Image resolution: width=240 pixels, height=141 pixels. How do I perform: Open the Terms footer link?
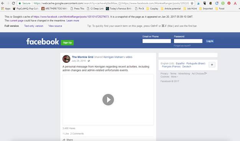[x=173, y=73]
